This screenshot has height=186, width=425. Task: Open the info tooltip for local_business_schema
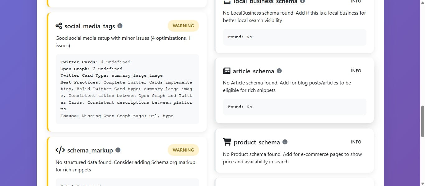pyautogui.click(x=302, y=1)
